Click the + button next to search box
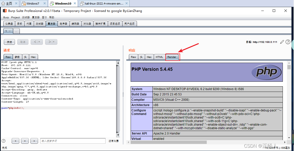The height and width of the screenshot is (151, 294). coord(25,141)
